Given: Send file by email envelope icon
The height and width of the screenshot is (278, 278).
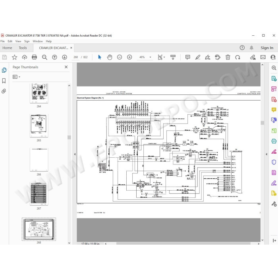Looking at the screenshot, I should 263,57.
